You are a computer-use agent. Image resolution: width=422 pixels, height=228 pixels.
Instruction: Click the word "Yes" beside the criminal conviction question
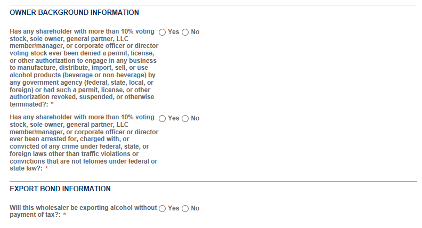(174, 118)
